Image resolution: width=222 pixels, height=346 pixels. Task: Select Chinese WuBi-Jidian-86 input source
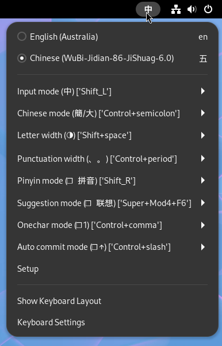tap(112, 58)
